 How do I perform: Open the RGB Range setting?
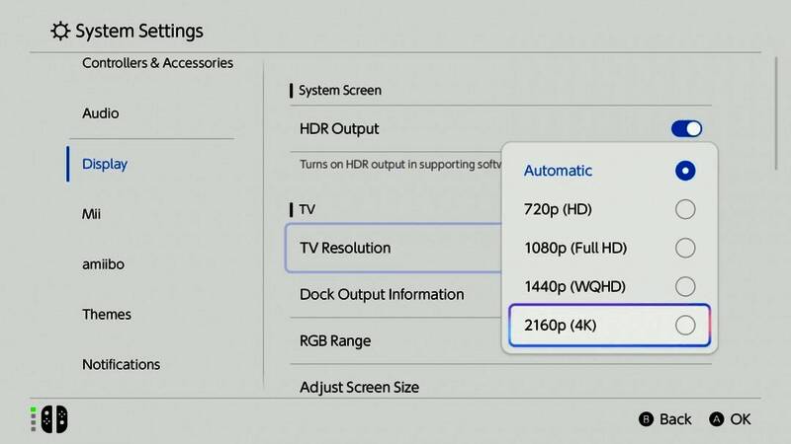pyautogui.click(x=335, y=341)
